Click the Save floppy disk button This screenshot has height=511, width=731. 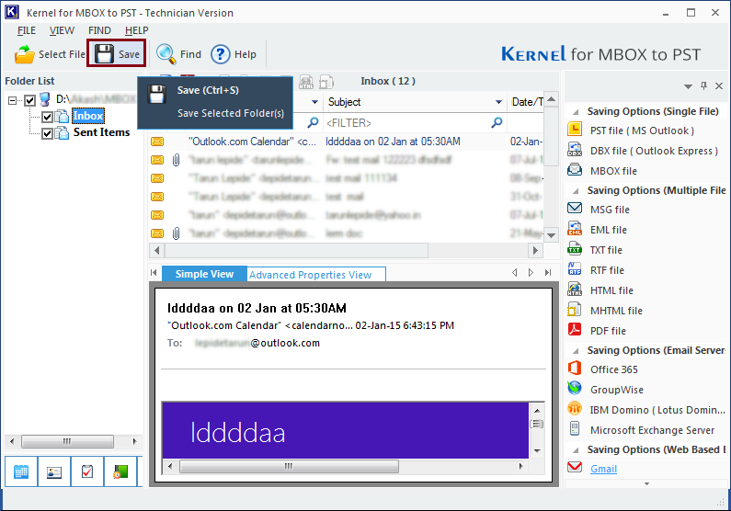point(117,54)
